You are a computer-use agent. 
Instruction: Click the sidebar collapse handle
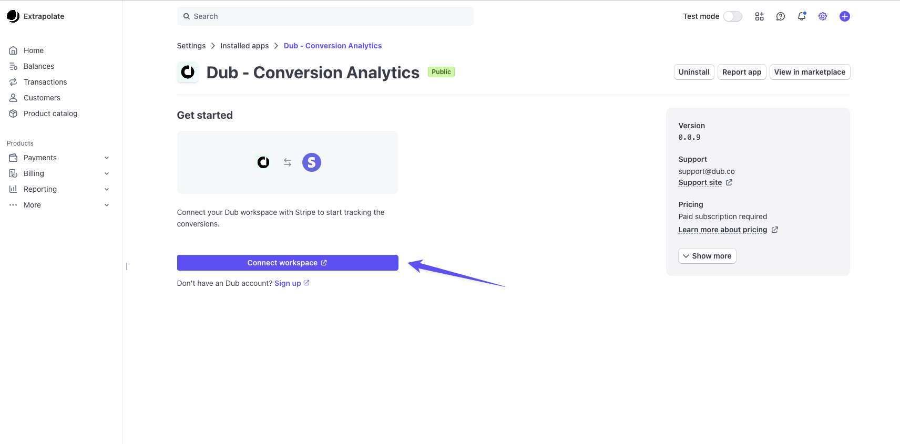[x=127, y=266]
